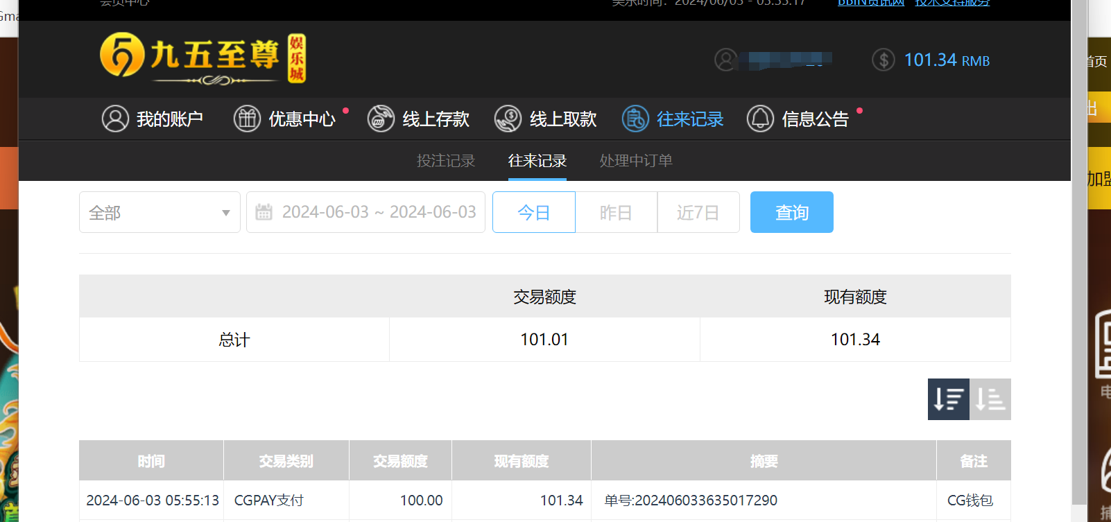Open the date range picker field
Image resolution: width=1111 pixels, height=522 pixels.
pos(365,212)
